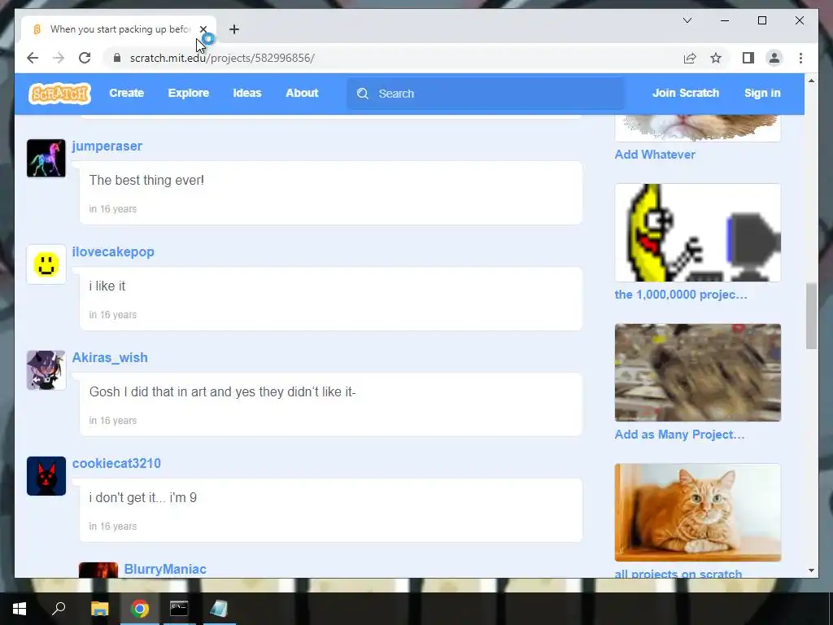Click BlurryManiac's avatar
This screenshot has width=833, height=625.
98,570
